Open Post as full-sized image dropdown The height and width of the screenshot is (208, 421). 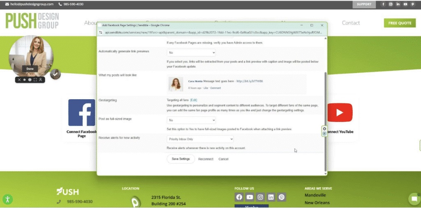tap(191, 120)
